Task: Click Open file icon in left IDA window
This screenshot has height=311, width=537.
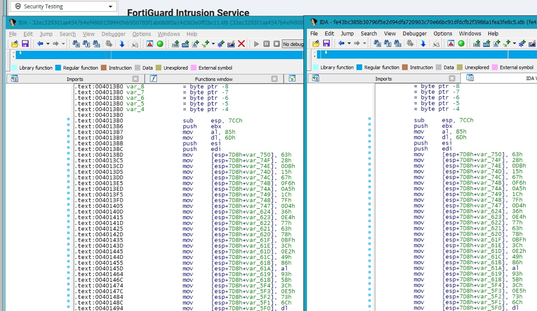Action: tap(15, 44)
